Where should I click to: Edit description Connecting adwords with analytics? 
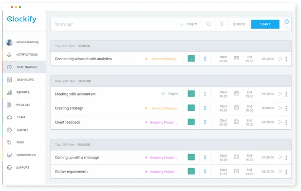click(83, 59)
